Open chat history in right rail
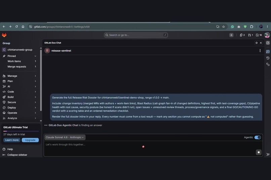Viewport: 271px width, 180px height. tap(268, 58)
